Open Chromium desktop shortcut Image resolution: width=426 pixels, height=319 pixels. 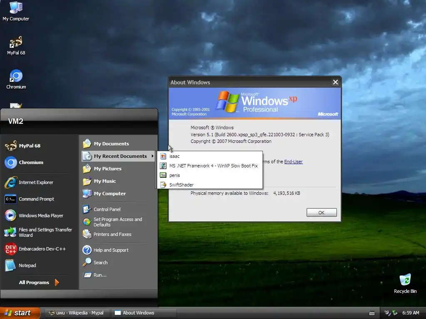[x=16, y=79]
